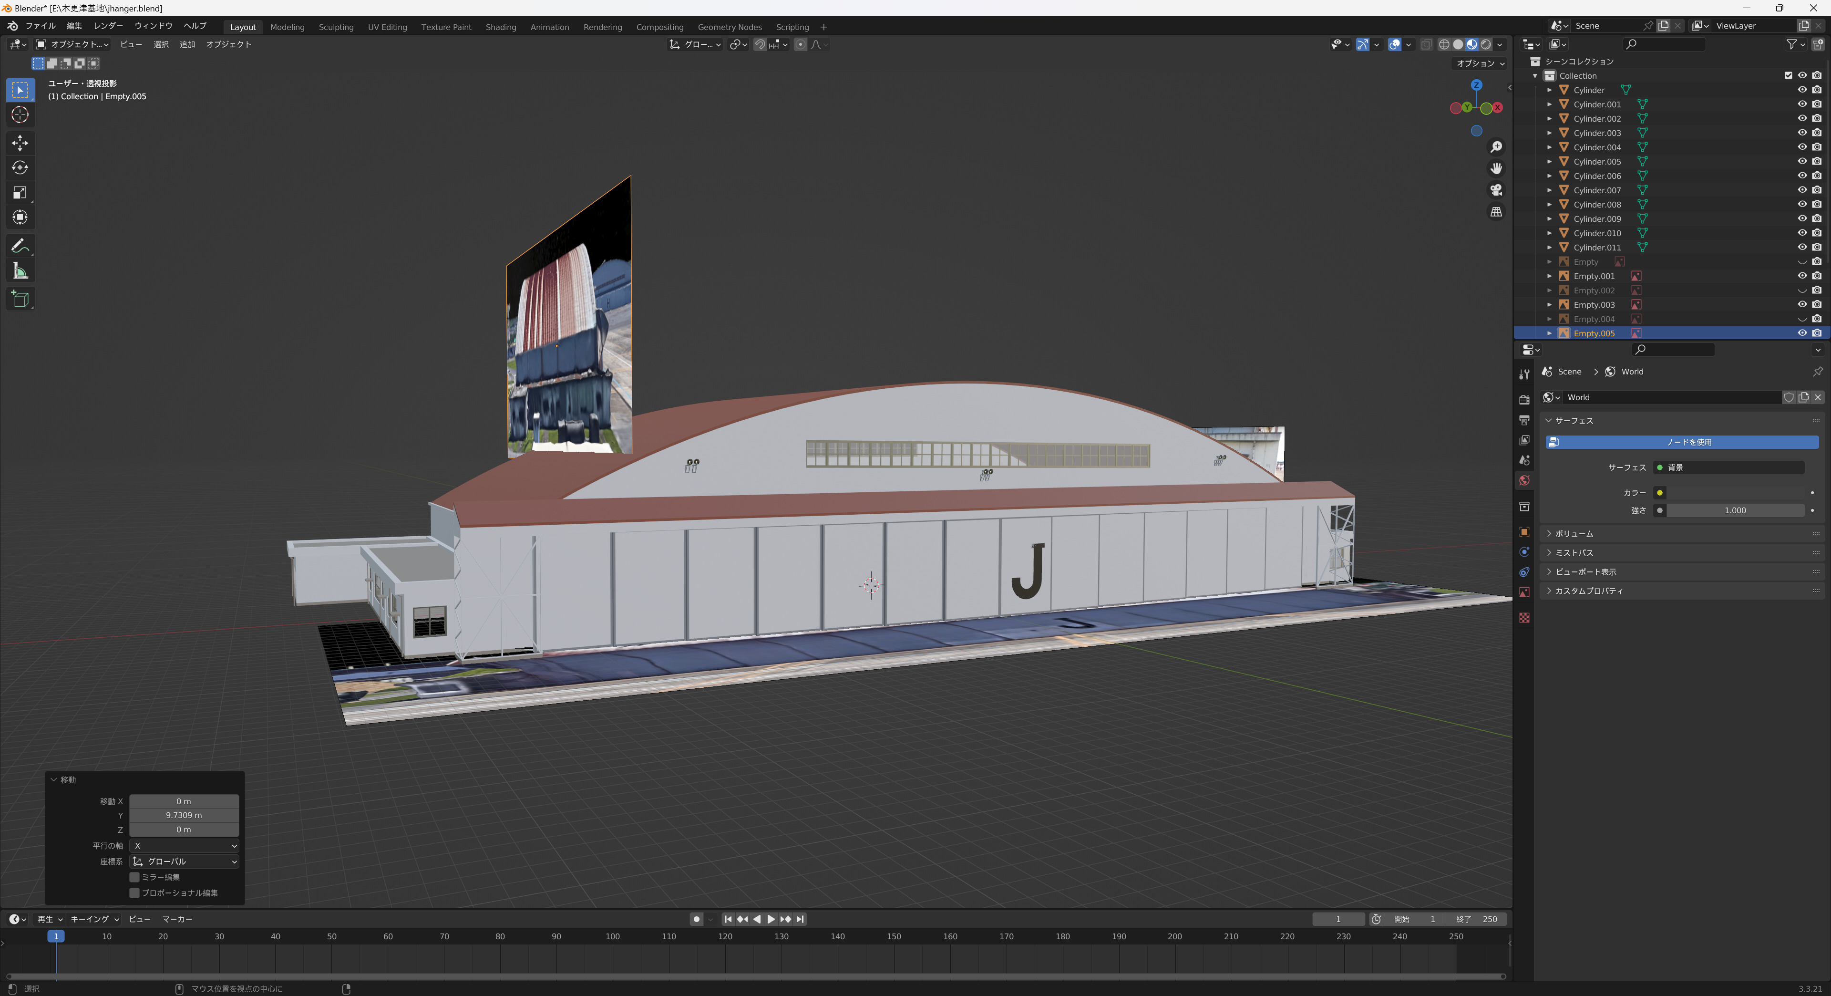Enable the プロポーショナル編集 checkbox
The image size is (1831, 996).
click(x=134, y=892)
